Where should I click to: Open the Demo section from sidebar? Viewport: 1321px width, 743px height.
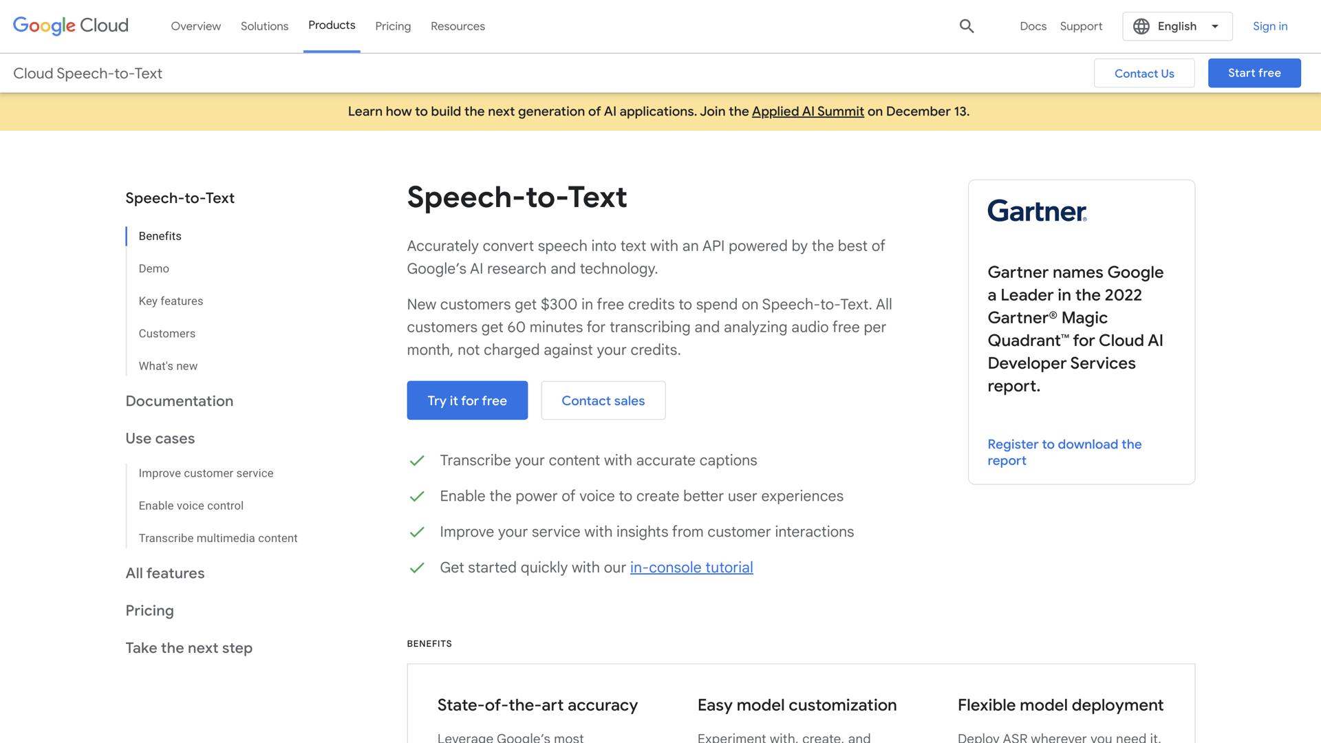click(153, 268)
